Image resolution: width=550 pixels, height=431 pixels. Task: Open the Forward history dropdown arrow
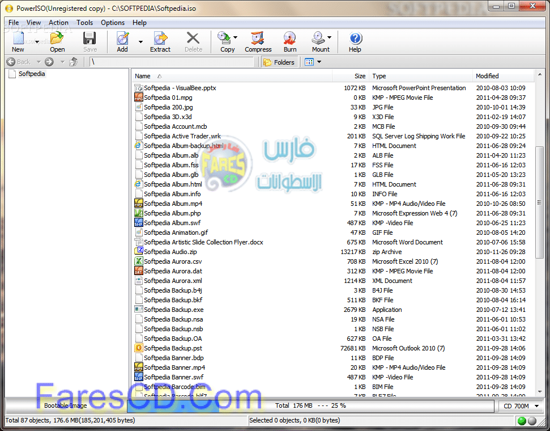tap(62, 62)
